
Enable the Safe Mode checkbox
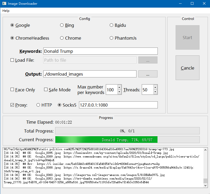(57, 90)
